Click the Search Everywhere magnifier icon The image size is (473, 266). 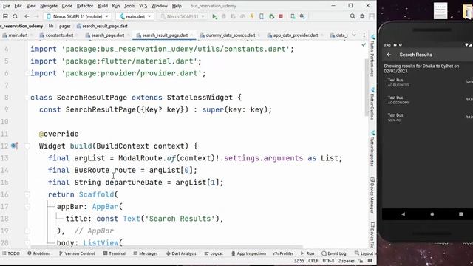353,16
